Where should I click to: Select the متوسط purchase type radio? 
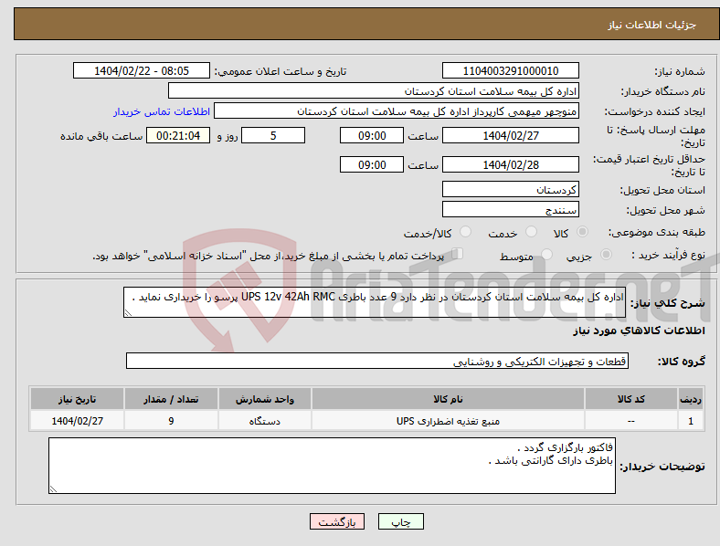(546, 255)
